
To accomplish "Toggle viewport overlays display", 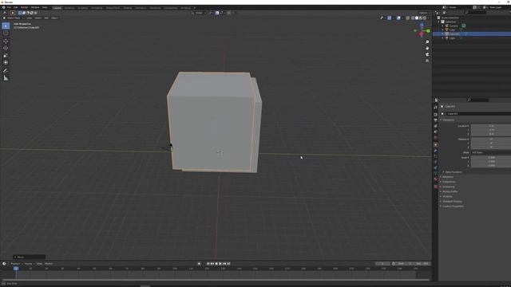I will tap(398, 18).
